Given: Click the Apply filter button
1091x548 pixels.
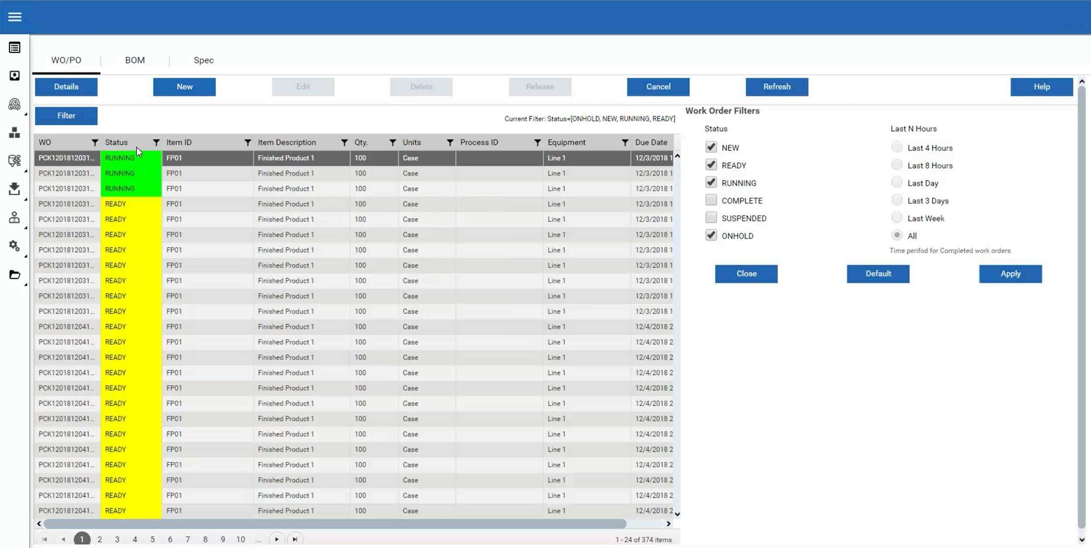Looking at the screenshot, I should pyautogui.click(x=1010, y=274).
